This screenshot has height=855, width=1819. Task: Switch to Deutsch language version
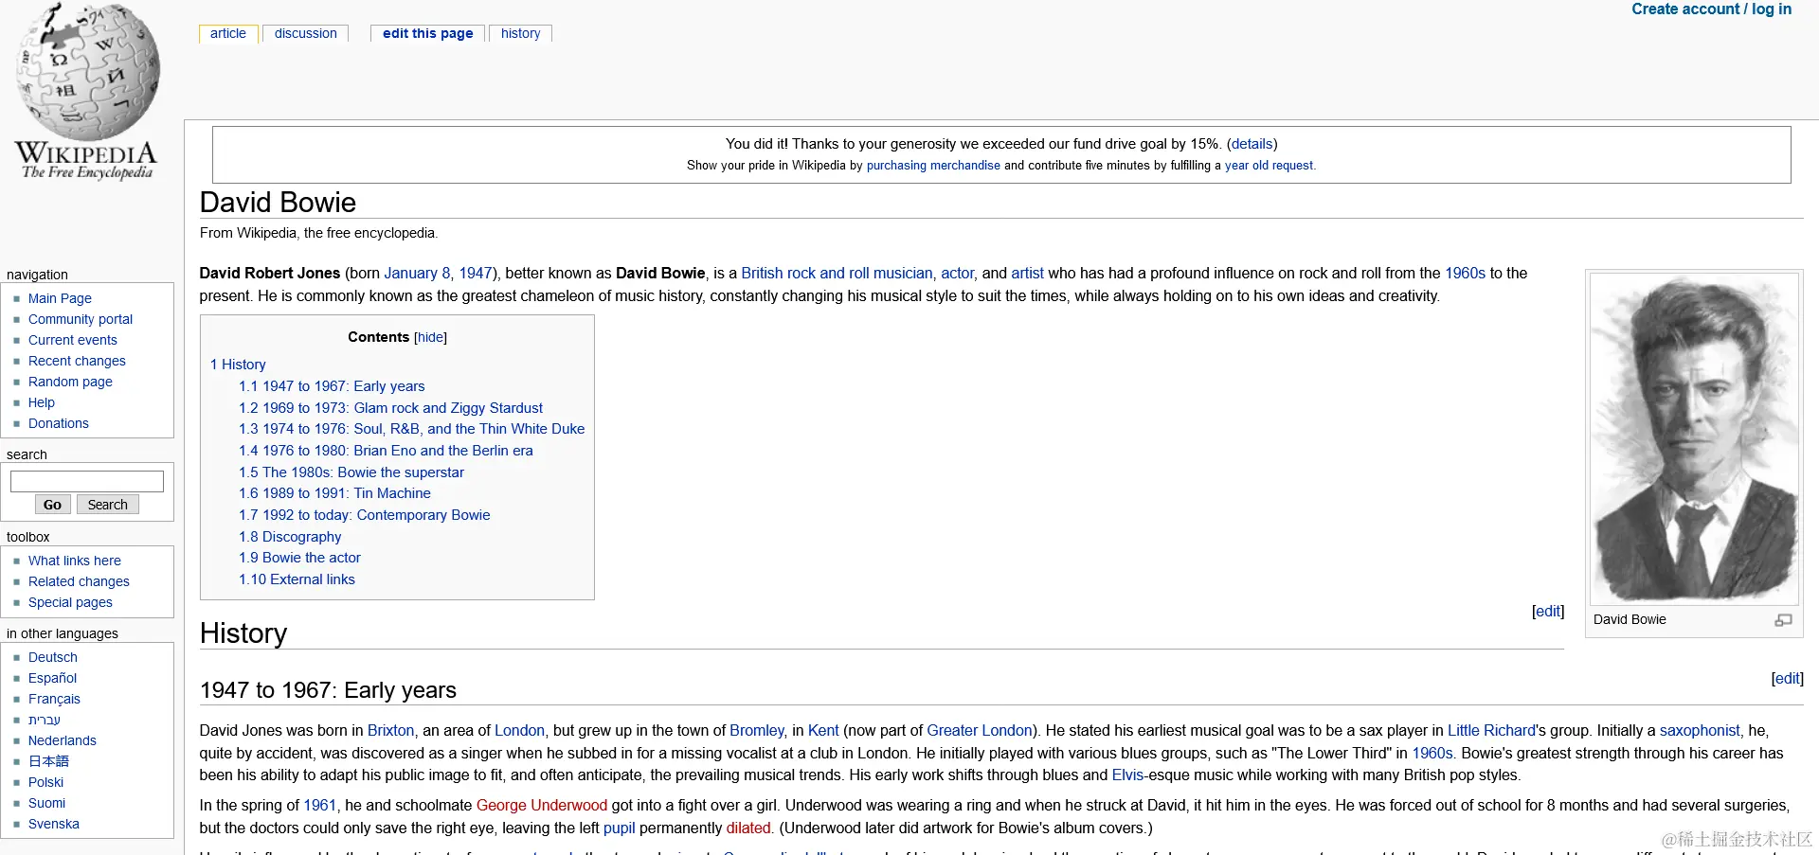click(x=53, y=657)
